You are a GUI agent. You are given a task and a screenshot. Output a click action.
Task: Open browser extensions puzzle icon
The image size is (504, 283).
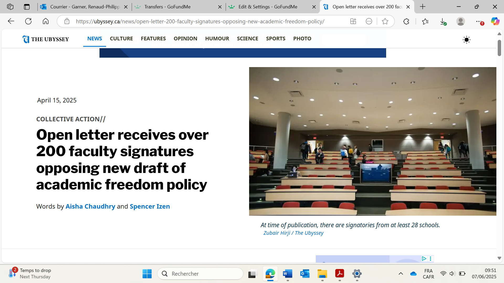406,21
